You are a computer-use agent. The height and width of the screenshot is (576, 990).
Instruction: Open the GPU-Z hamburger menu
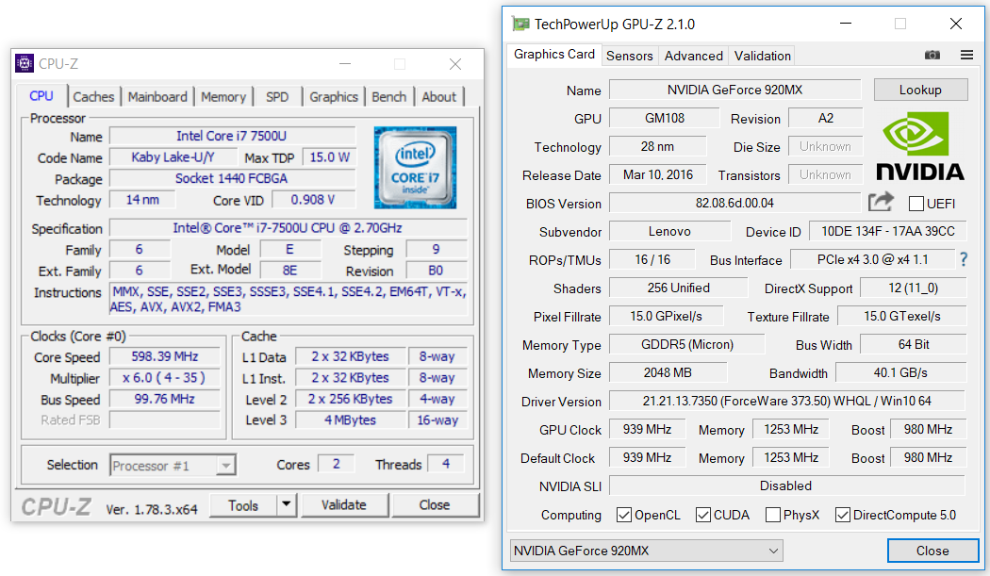pyautogui.click(x=966, y=56)
